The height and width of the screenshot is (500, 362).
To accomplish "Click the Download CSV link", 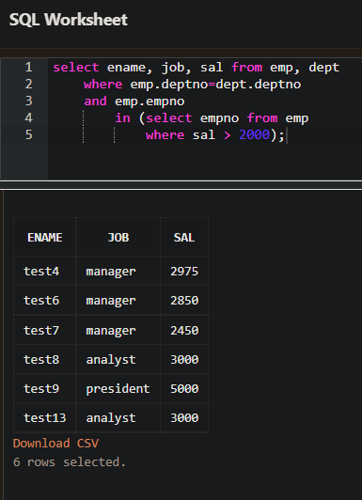I will coord(55,444).
